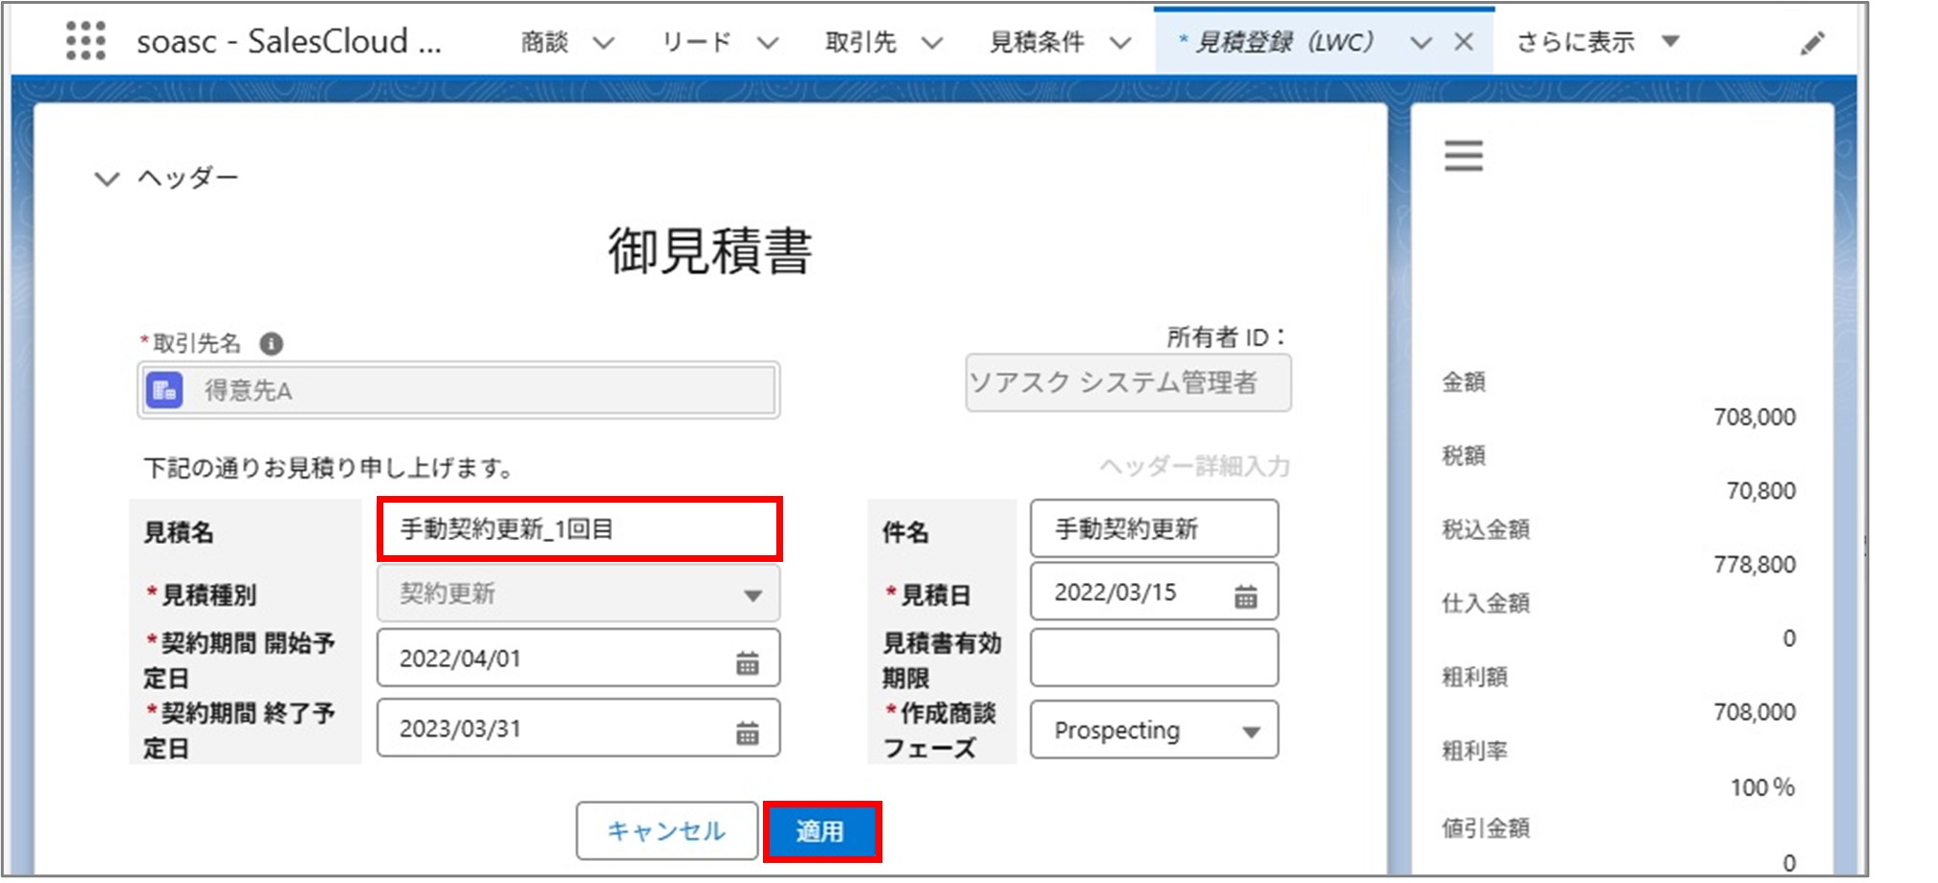Click the hamburger menu in the right summary panel
Screen dimensions: 1938x883
(x=1463, y=156)
